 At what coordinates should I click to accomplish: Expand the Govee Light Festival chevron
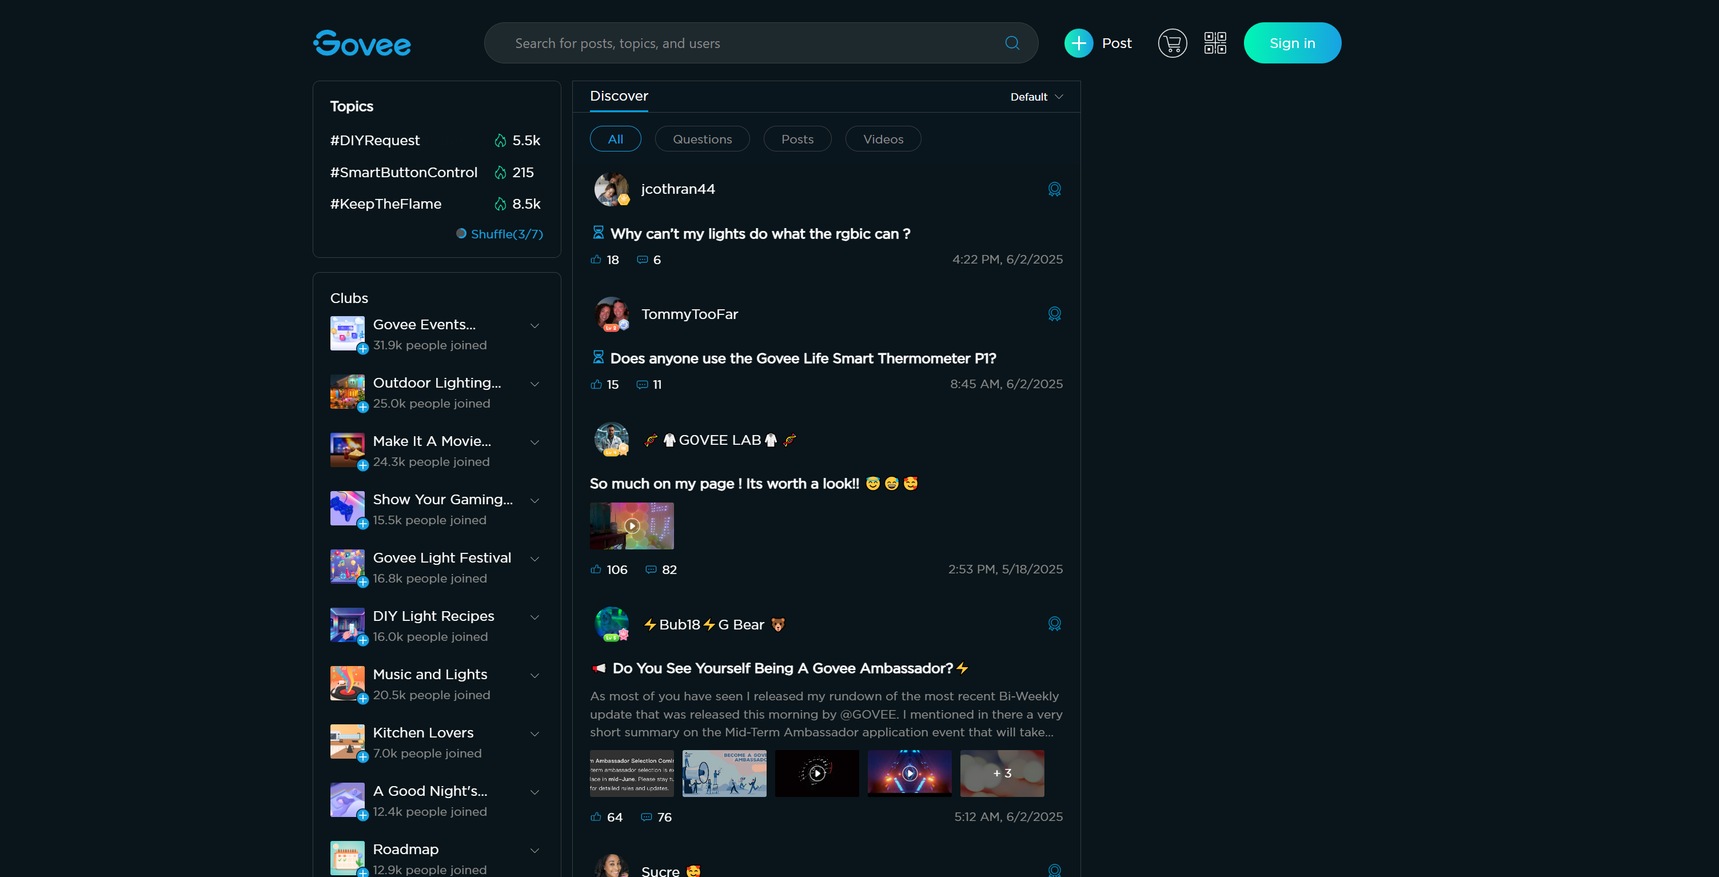coord(535,559)
